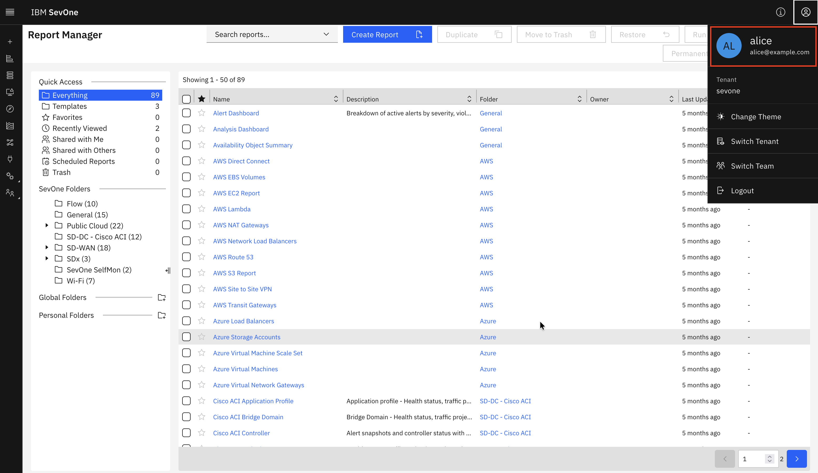The width and height of the screenshot is (818, 473).
Task: Open the gears administration icon in sidebar
Action: 10,176
